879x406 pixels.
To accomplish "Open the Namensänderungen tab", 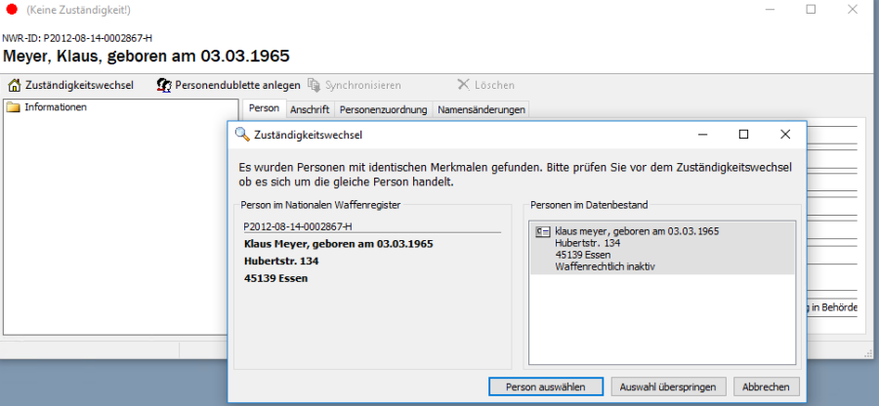I will pos(481,109).
